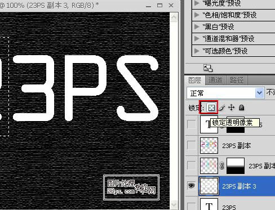Expand the "通道混和器"预设 list

pyautogui.click(x=197, y=38)
